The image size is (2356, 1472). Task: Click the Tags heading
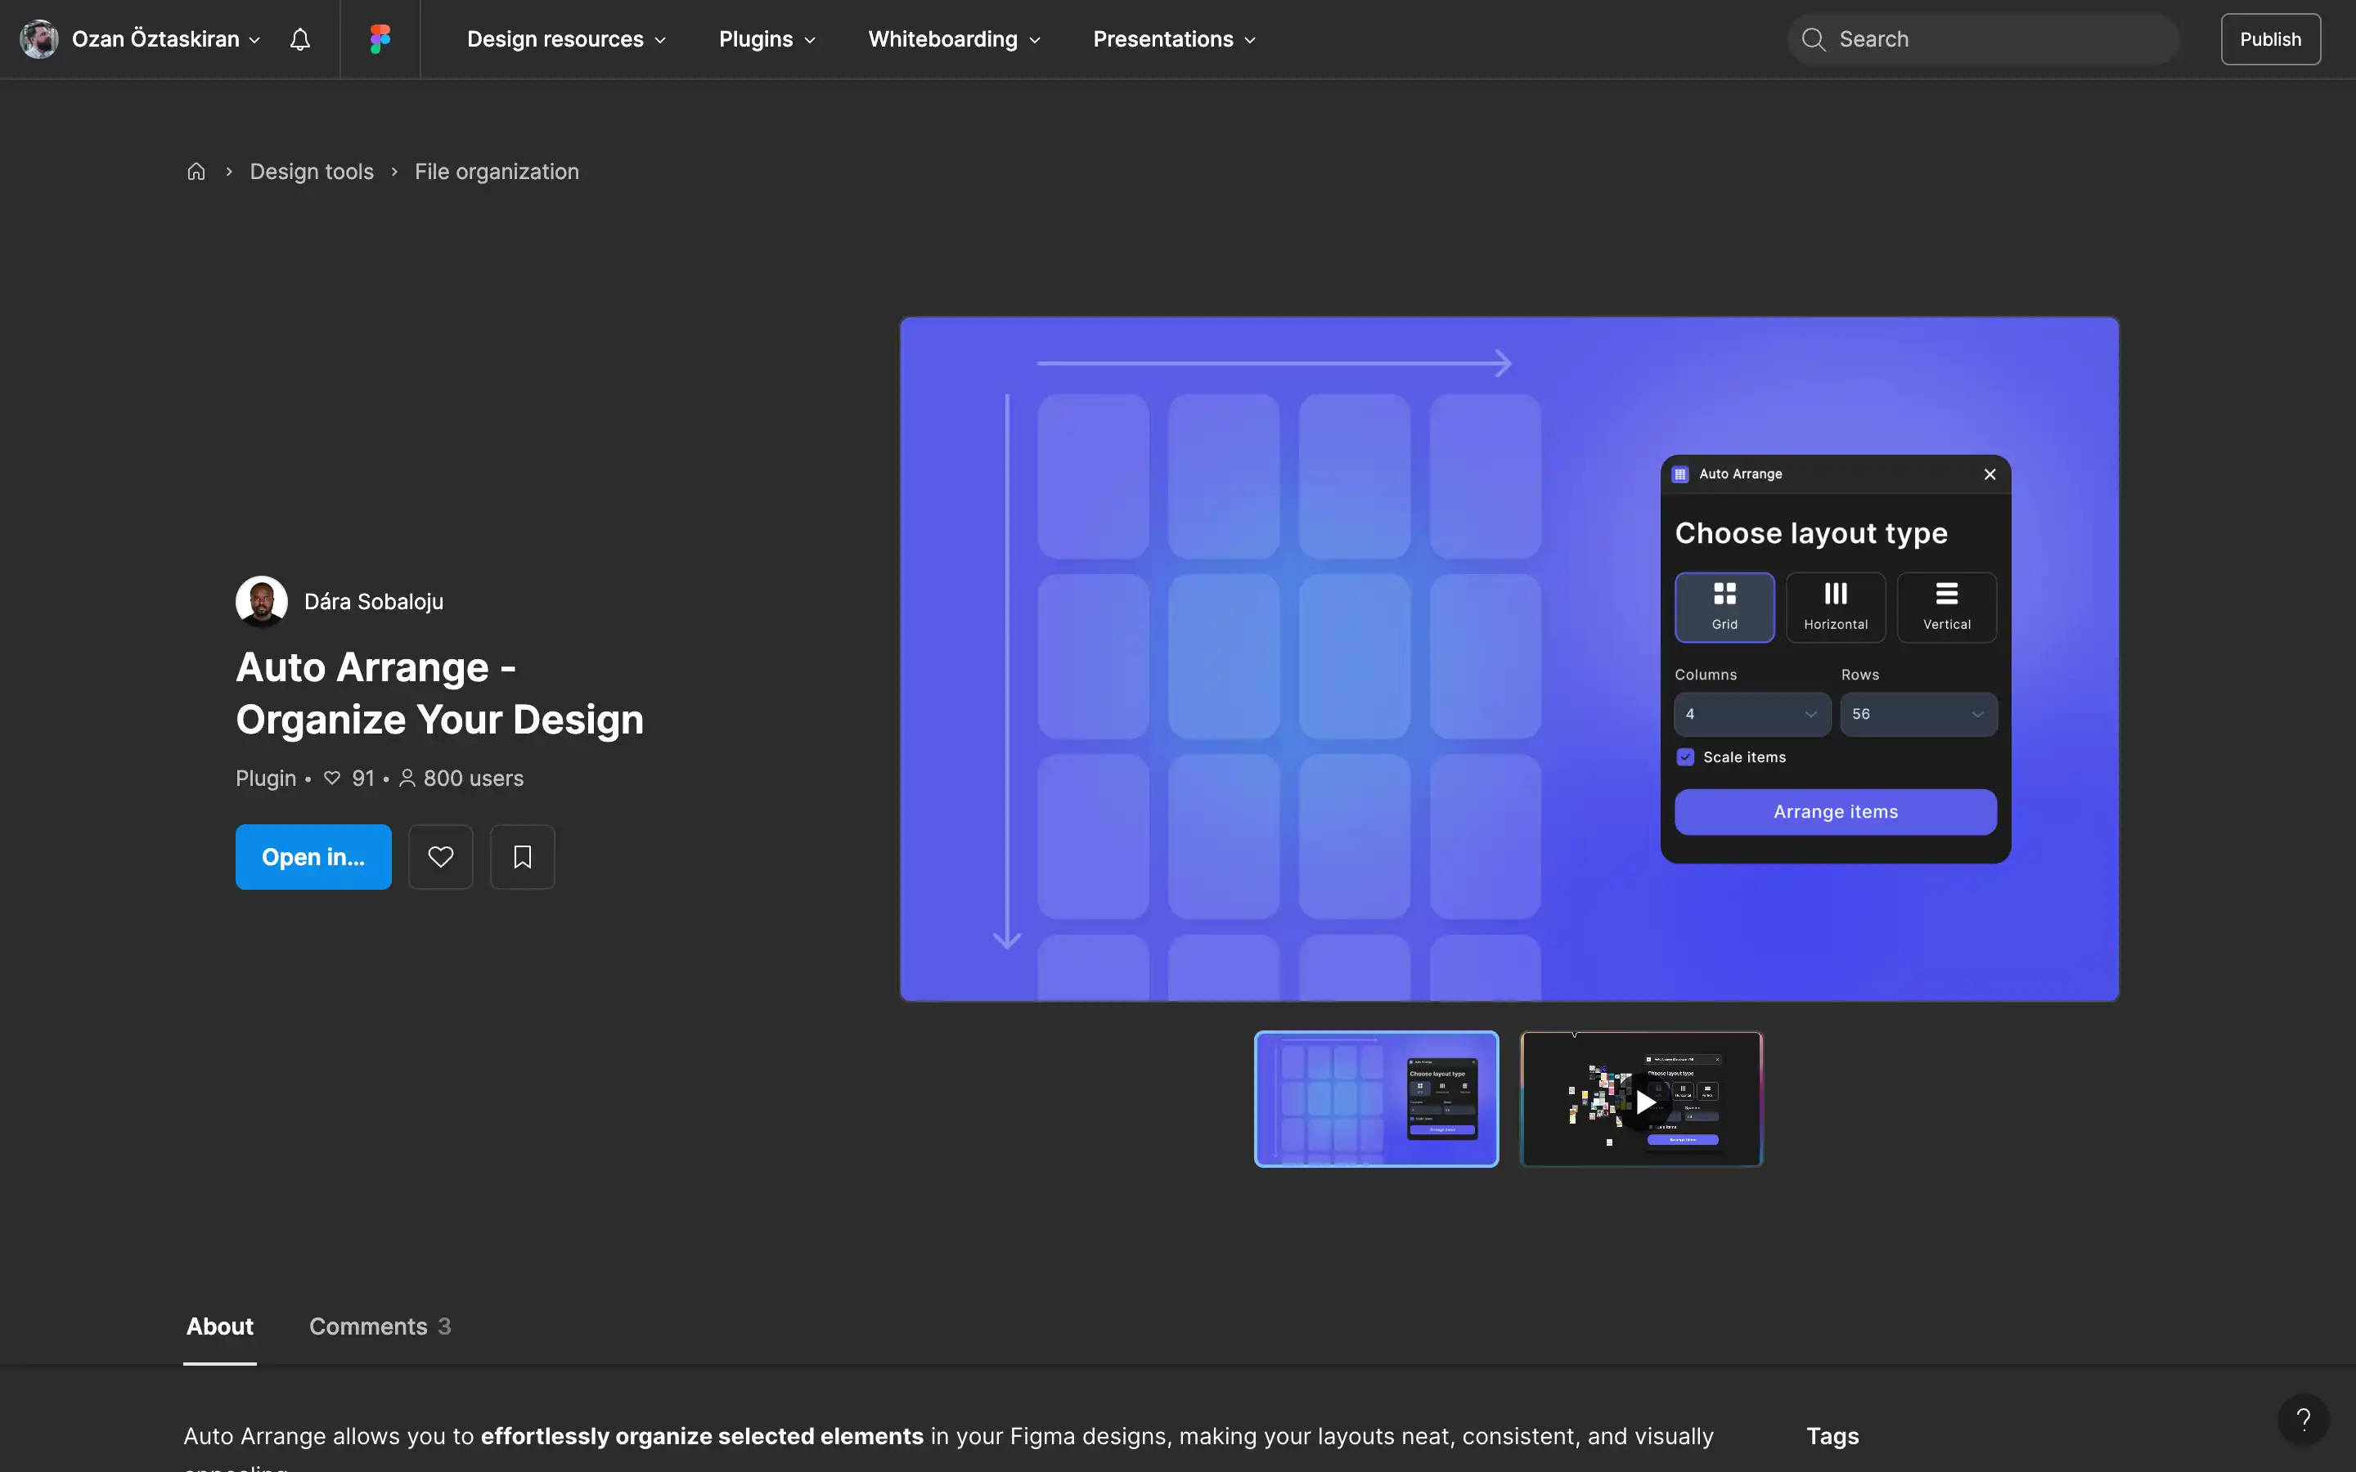pos(1832,1436)
